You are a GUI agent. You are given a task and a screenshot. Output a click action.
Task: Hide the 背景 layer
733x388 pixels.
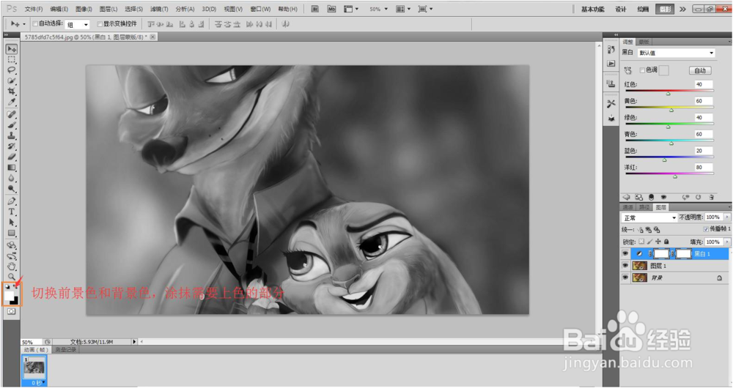point(625,277)
